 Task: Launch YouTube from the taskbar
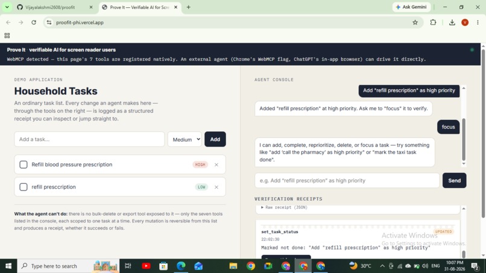(146, 266)
